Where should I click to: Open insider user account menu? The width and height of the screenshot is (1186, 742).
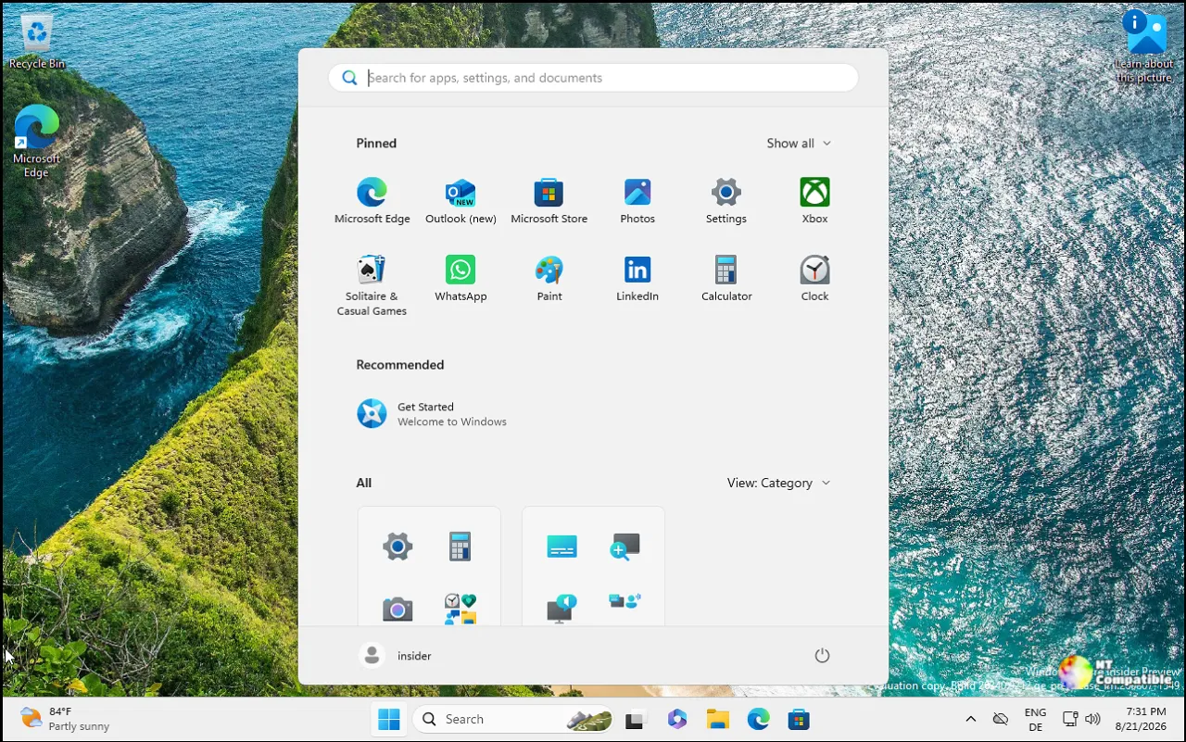[396, 656]
